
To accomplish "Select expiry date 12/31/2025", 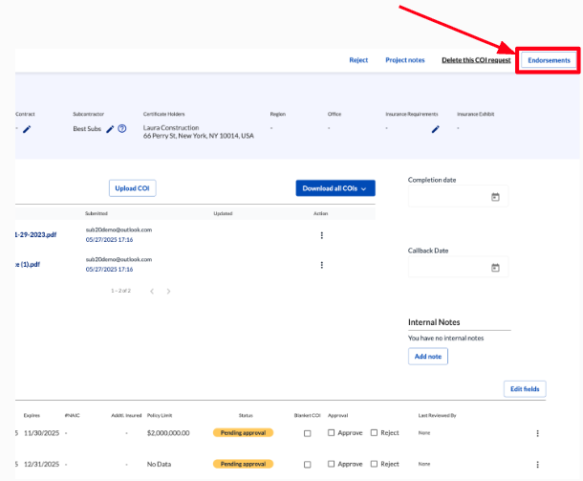I will (42, 464).
